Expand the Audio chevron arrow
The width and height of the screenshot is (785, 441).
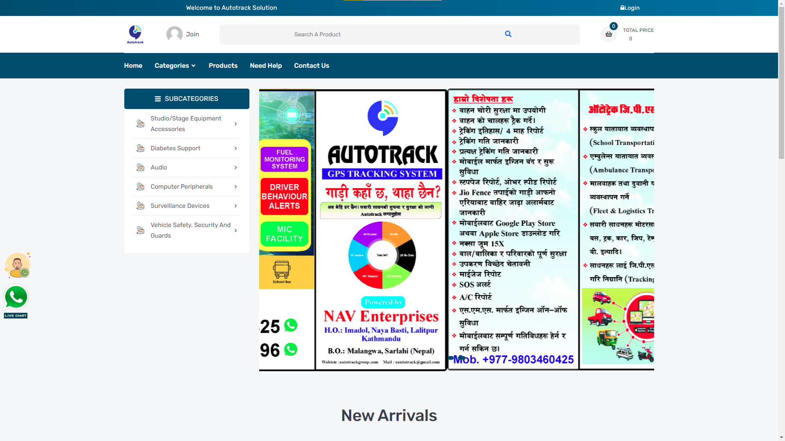pyautogui.click(x=235, y=167)
